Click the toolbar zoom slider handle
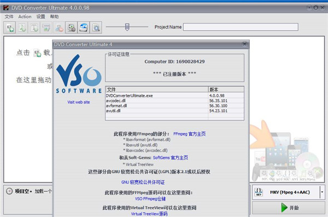The height and width of the screenshot is (217, 328). pyautogui.click(x=127, y=27)
